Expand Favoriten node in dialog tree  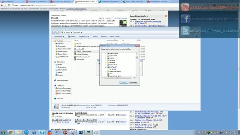pyautogui.click(x=106, y=63)
